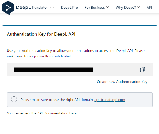Copy the authentication key with the copy icon
Screen dimensions: 159x134
[142, 69]
